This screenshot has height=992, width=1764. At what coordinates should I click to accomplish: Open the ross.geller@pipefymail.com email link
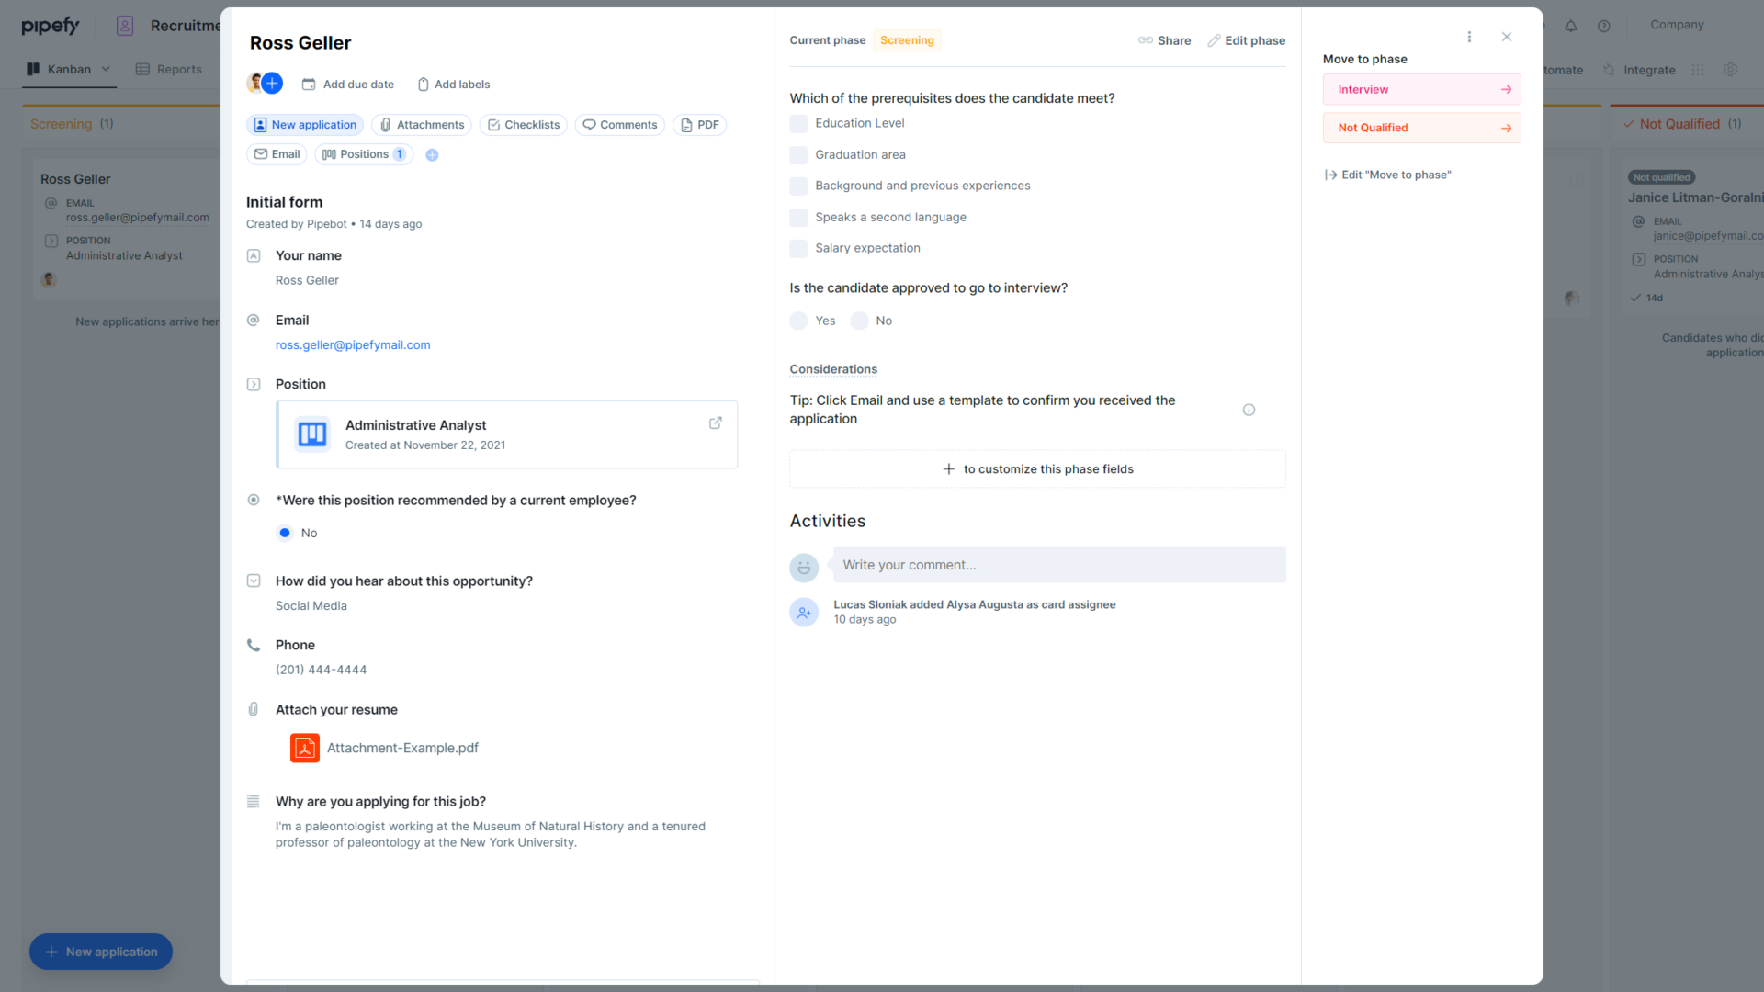353,344
